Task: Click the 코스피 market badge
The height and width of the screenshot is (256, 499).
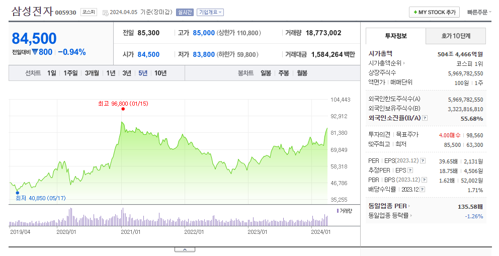Action: (x=89, y=12)
